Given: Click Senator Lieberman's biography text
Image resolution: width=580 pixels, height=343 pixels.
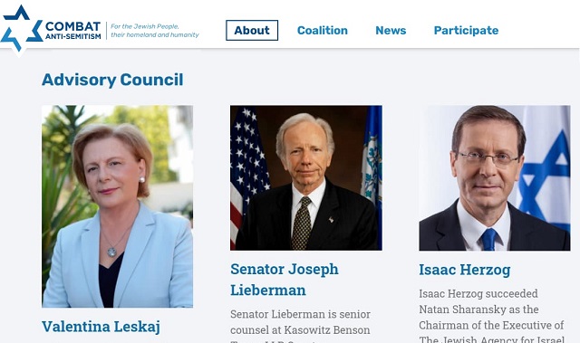Looking at the screenshot, I should (x=300, y=327).
